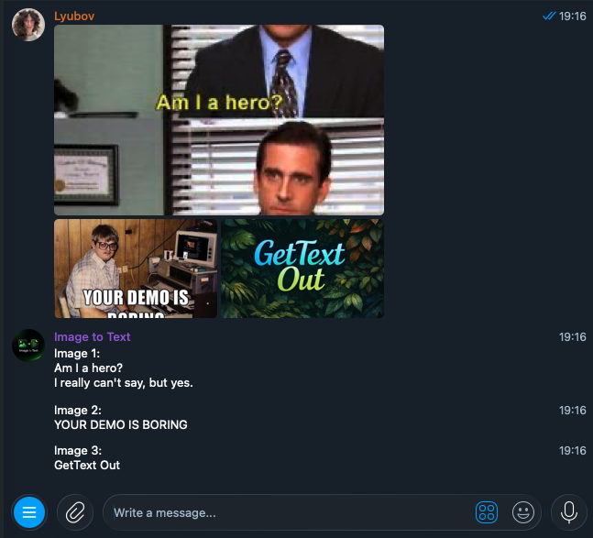Click Lyubov message 19:16 timestamp

point(573,16)
